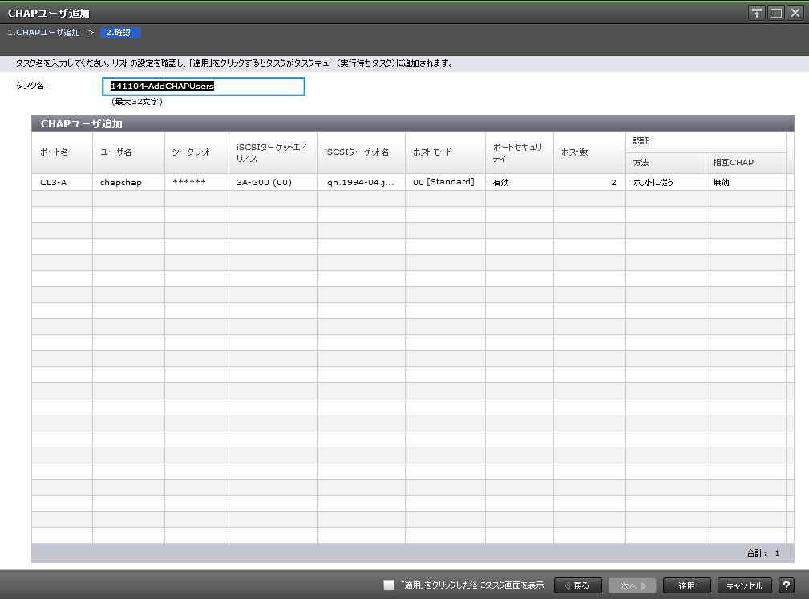Click the 適用 button

pyautogui.click(x=687, y=585)
